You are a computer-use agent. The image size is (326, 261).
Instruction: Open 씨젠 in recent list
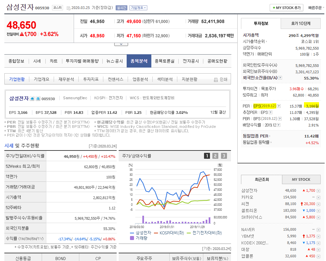(x=245, y=204)
